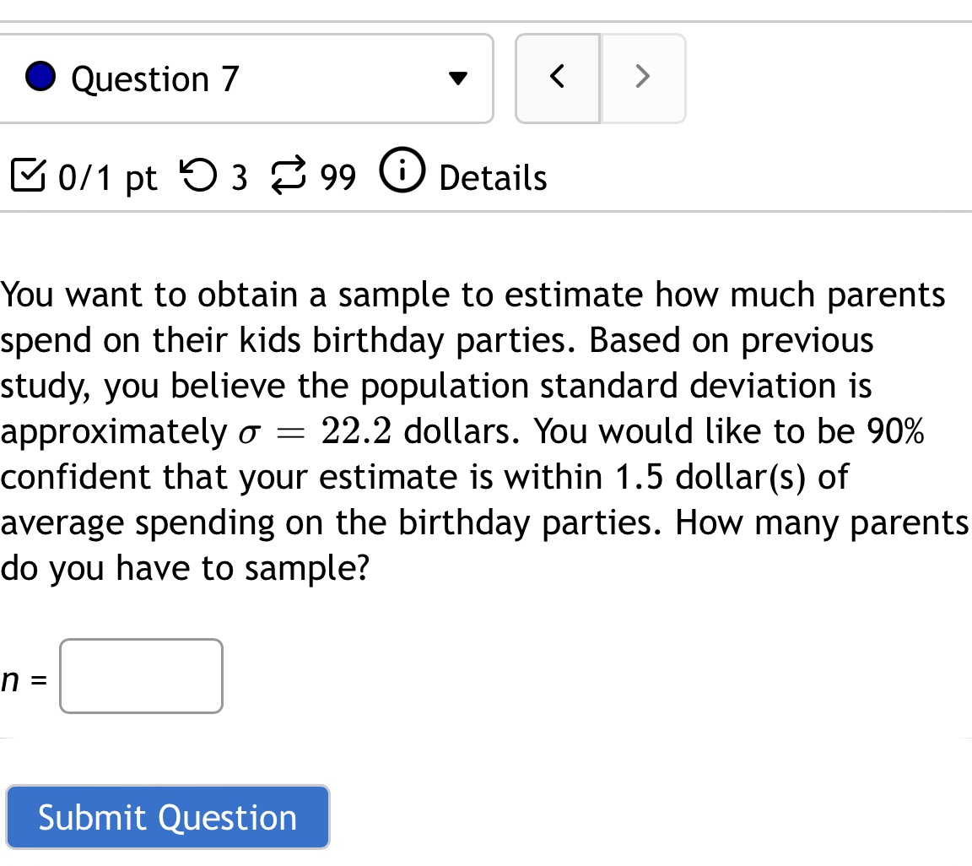Click the 0/1 pt score display

point(106,177)
